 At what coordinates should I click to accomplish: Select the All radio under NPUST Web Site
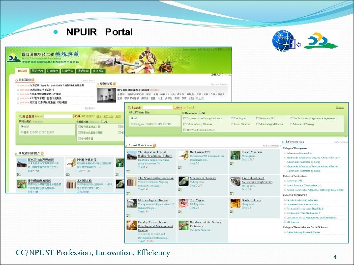(132, 118)
